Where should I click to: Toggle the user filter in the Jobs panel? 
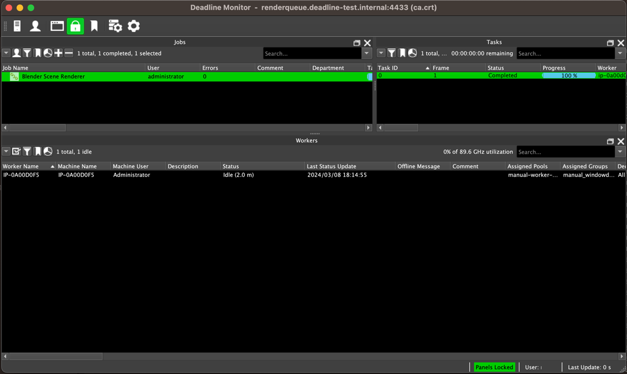(x=17, y=53)
